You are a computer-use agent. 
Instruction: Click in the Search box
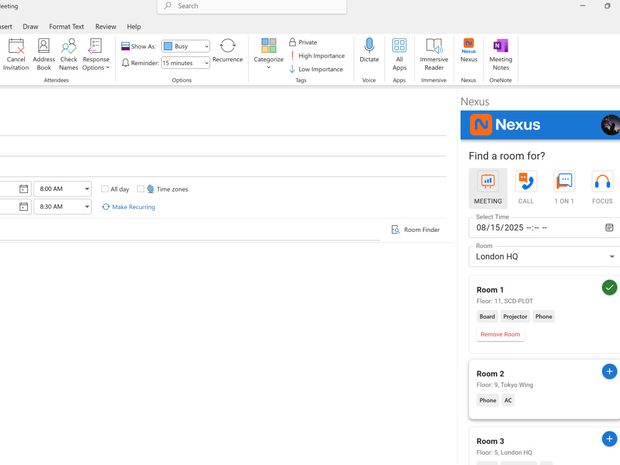coord(252,6)
